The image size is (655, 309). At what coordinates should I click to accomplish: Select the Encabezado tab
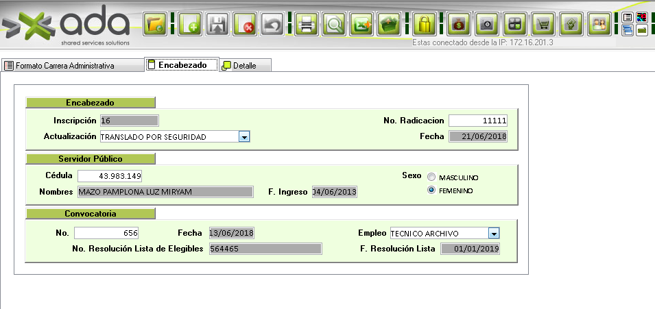coord(181,65)
